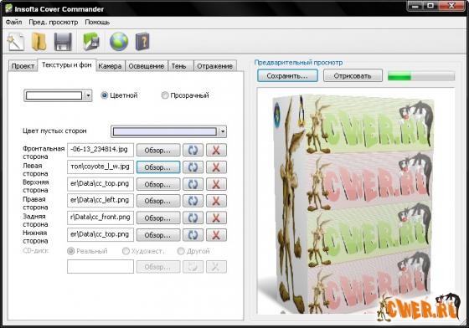Click the Insofta Cover Commander title icon
The width and height of the screenshot is (469, 328).
pyautogui.click(x=8, y=8)
